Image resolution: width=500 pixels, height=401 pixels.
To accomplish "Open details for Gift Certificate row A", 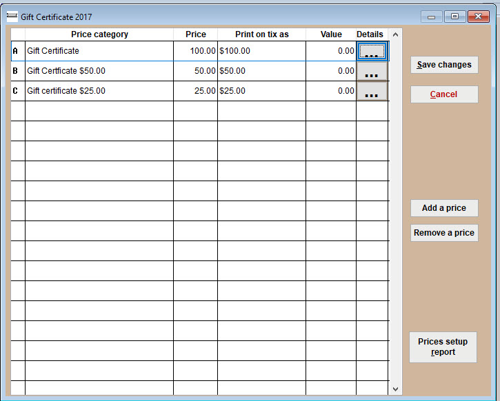I will [x=372, y=51].
